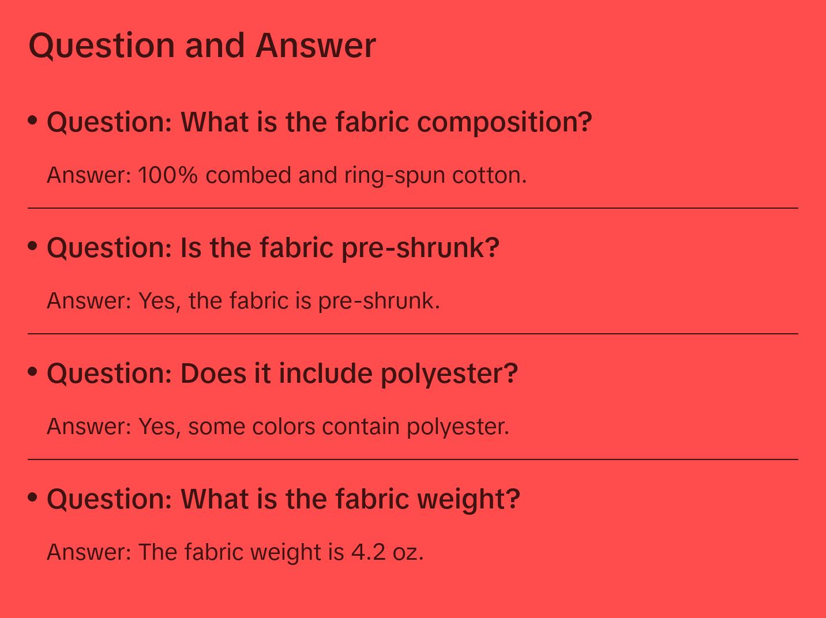Click the "4.2 oz." value in the last answer

387,552
